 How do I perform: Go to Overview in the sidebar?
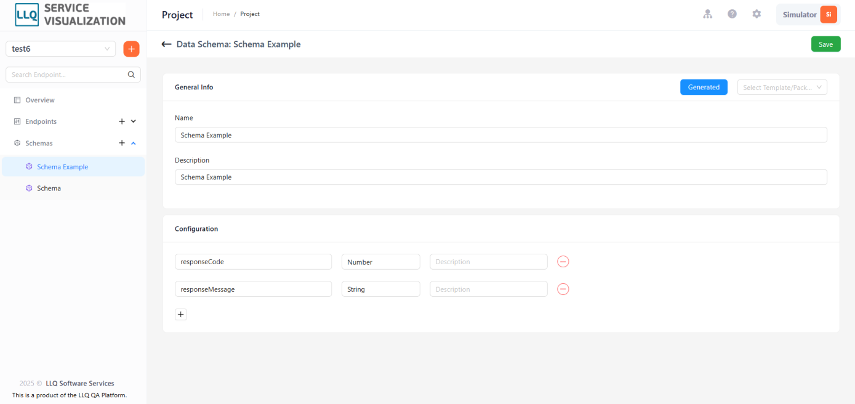point(40,100)
